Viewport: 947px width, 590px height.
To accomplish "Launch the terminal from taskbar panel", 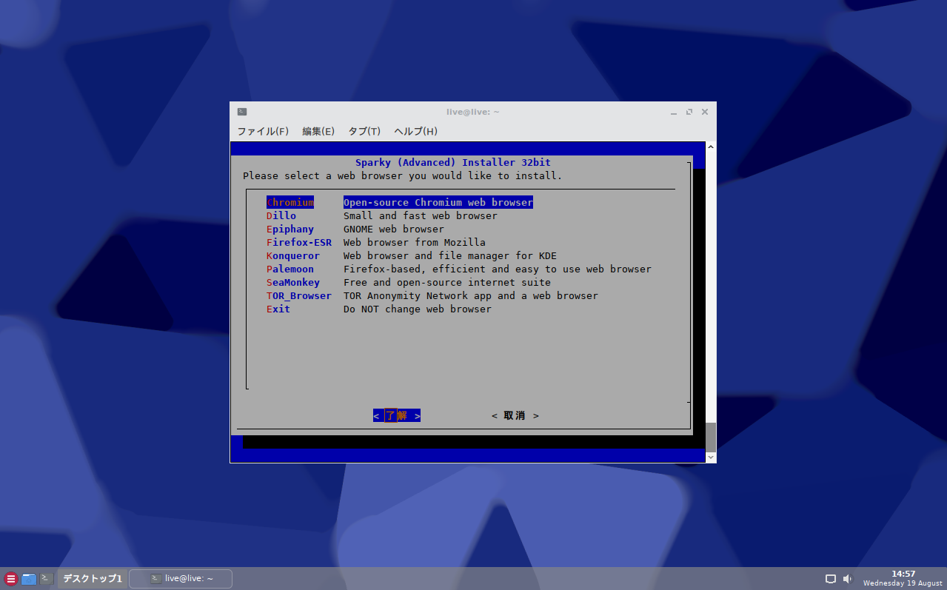I will [47, 578].
